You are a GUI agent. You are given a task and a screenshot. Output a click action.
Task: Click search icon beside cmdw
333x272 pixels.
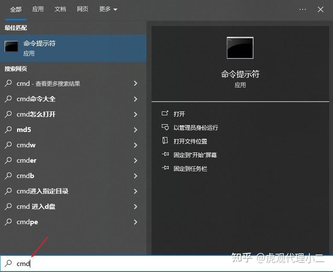pos(8,145)
